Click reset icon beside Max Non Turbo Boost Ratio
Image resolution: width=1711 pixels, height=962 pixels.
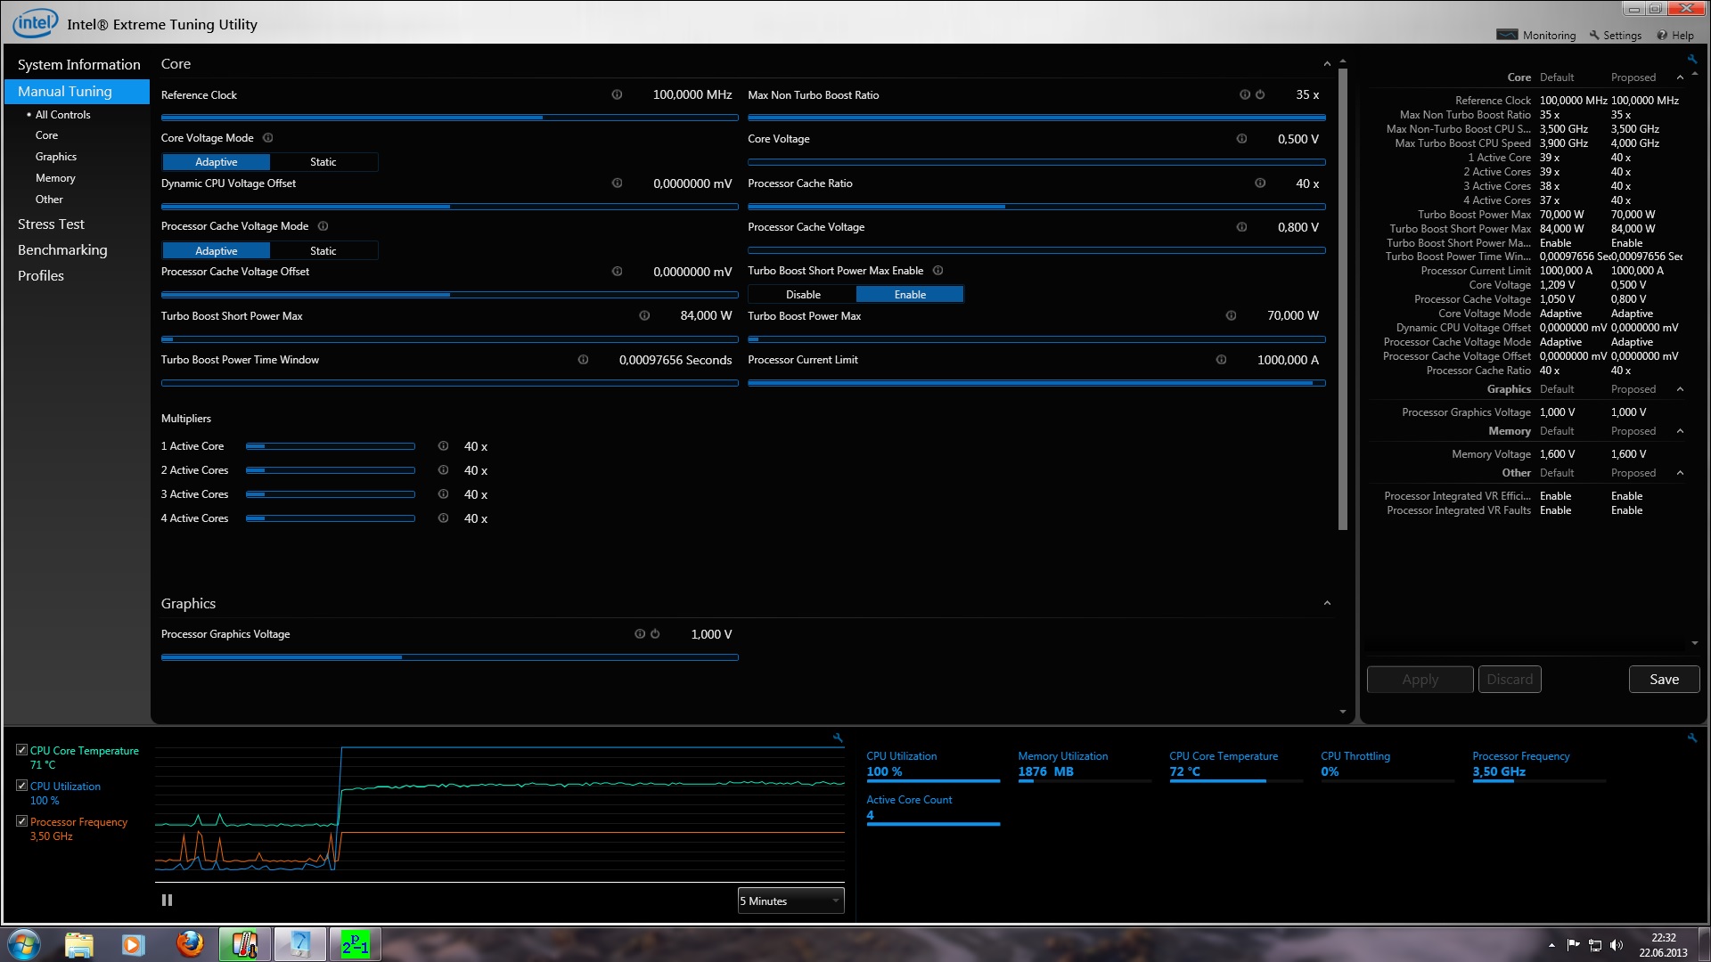tap(1260, 94)
